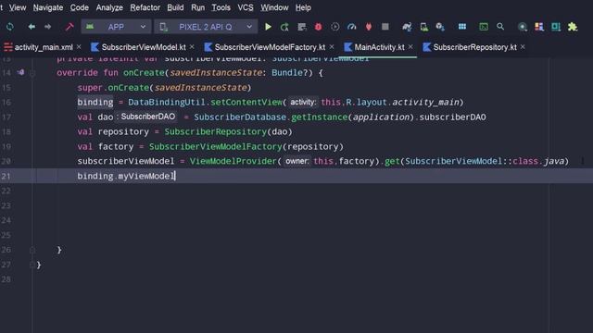Image resolution: width=593 pixels, height=333 pixels.
Task: Click the word binding on line 16
Action: (95, 102)
